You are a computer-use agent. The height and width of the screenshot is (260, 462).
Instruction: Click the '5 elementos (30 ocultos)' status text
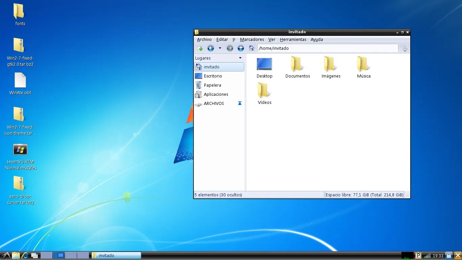tap(218, 195)
